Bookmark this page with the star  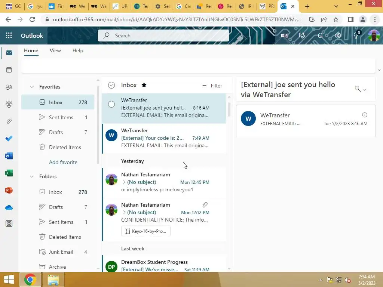tap(336, 19)
